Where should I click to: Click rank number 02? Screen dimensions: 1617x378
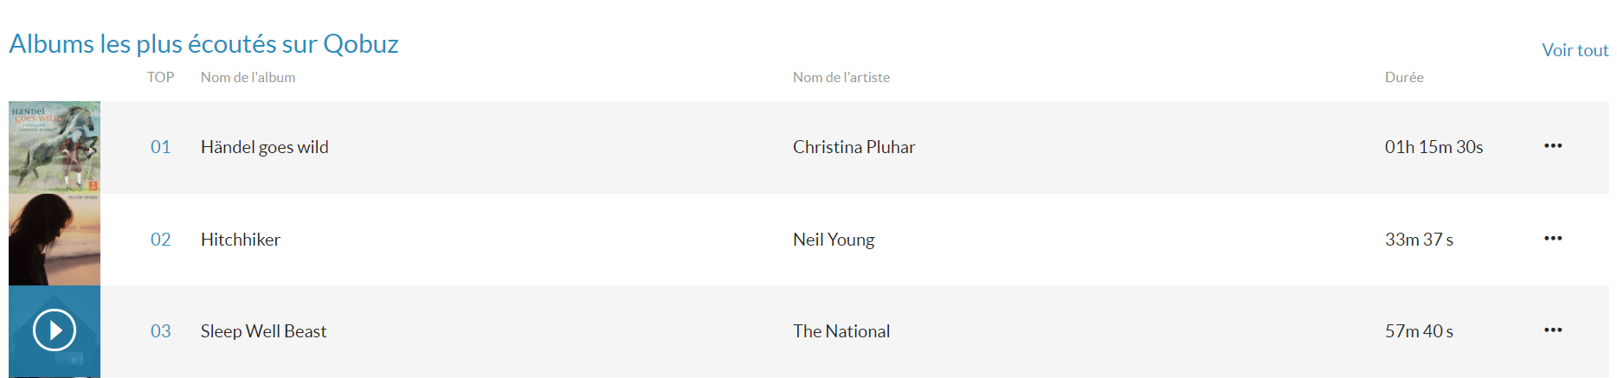coord(160,240)
